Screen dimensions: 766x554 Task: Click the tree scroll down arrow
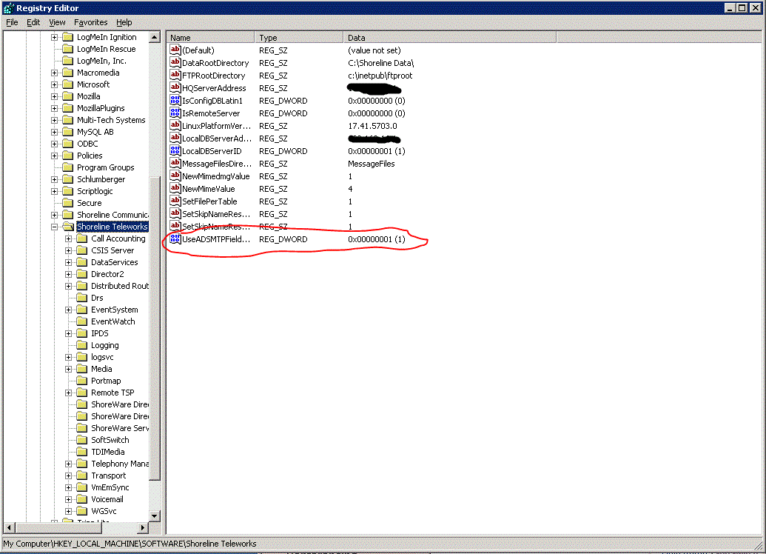tap(155, 516)
